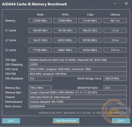Click the Memory row label
The image size is (132, 127).
[10, 21]
